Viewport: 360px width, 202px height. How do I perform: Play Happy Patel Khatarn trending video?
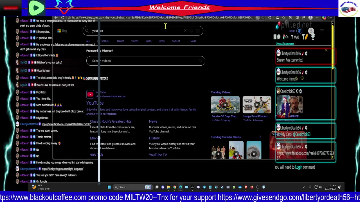pos(257,105)
